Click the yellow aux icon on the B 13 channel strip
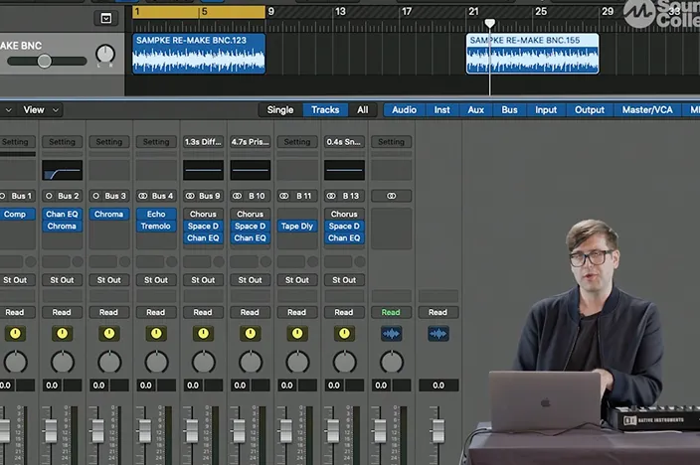Screen dimensions: 700x465 pos(344,334)
